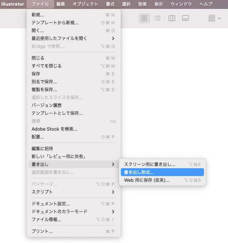The width and height of the screenshot is (228, 243).
Task: Expand the スクリプト submenu
Action: click(73, 192)
